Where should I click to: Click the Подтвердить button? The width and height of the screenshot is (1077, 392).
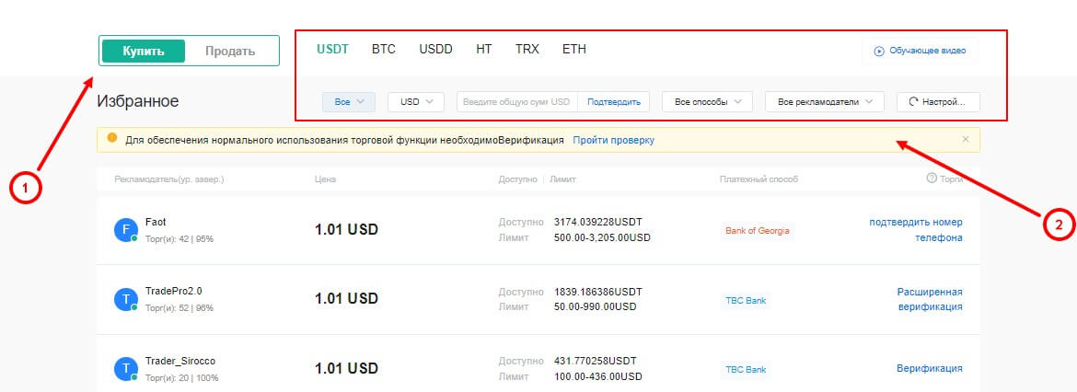point(613,101)
